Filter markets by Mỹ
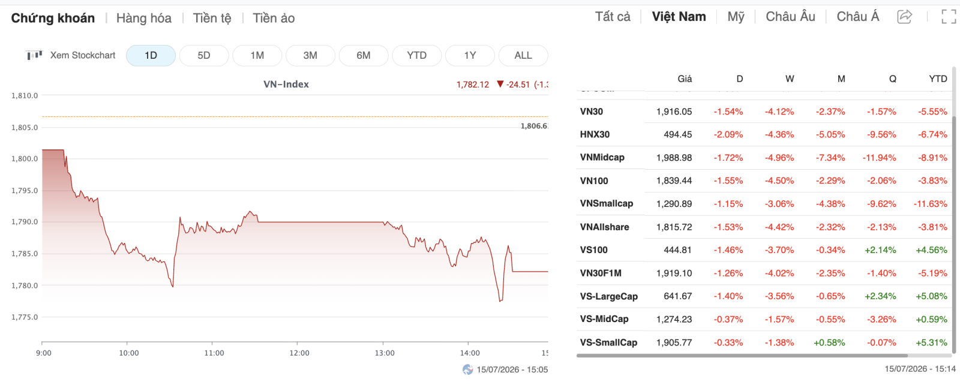Screen dimensions: 960x391 click(736, 17)
